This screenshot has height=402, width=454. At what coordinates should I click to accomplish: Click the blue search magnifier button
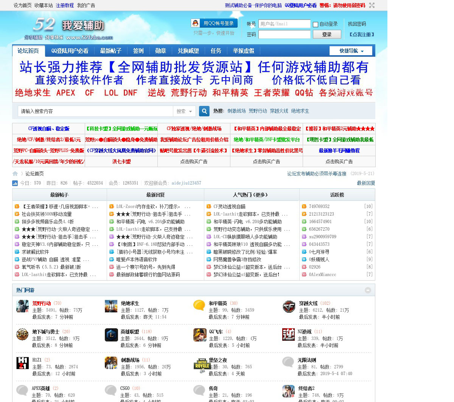204,111
